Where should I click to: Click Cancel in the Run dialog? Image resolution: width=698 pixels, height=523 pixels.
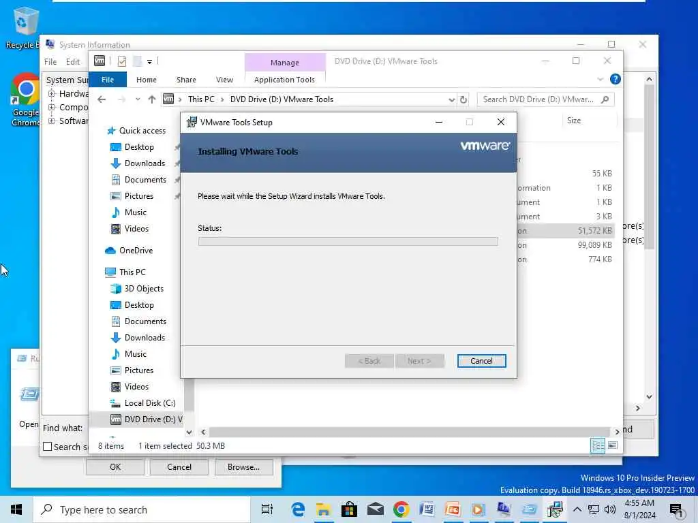179,467
